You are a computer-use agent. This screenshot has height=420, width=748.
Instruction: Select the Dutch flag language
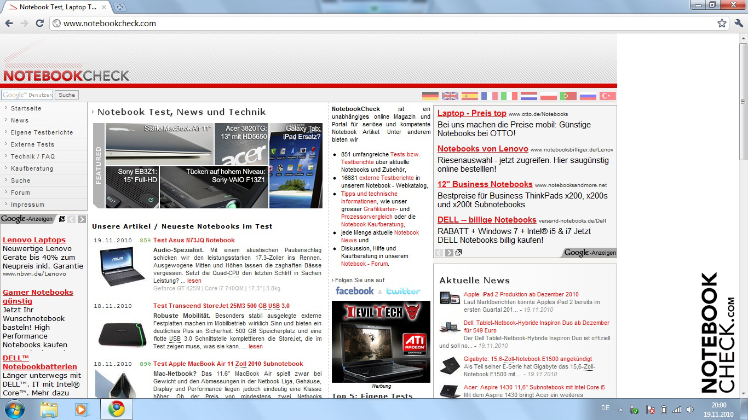pos(529,96)
